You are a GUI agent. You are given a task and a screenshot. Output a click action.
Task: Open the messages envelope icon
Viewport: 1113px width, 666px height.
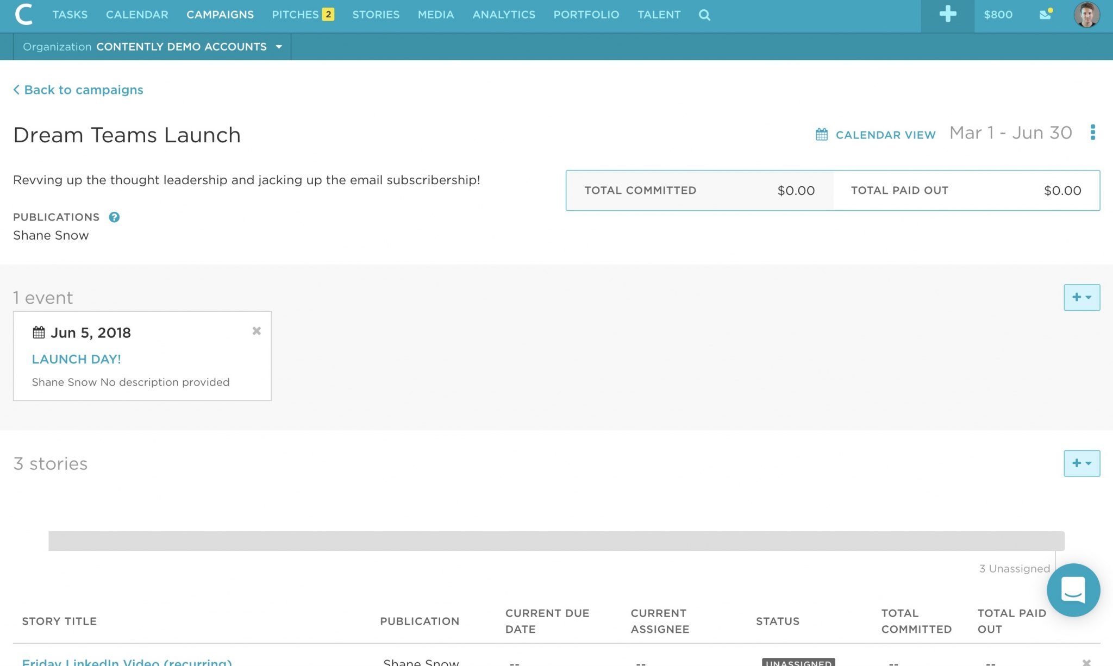pos(1044,15)
